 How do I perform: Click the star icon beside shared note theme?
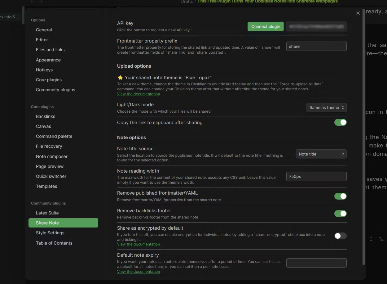tap(120, 78)
